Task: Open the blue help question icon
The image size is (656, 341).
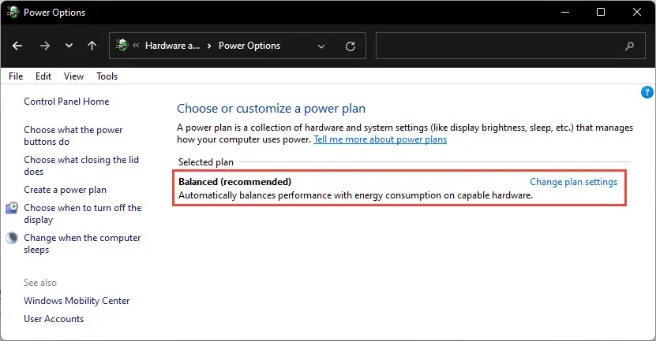Action: tap(647, 92)
